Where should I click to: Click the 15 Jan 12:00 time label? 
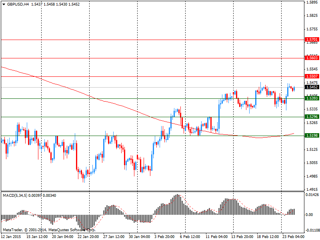(37, 237)
